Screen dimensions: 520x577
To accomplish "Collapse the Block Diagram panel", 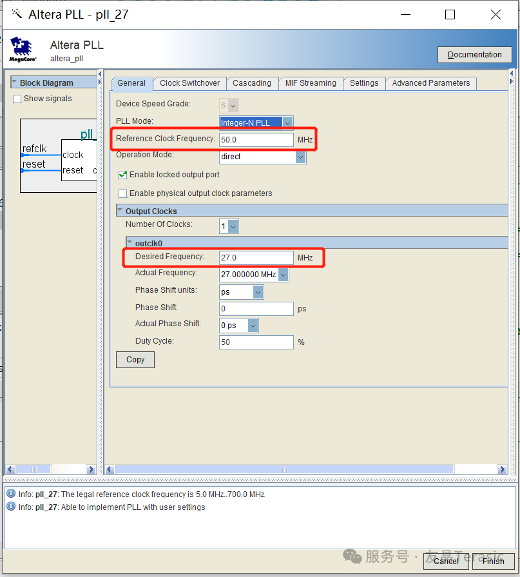I will point(14,82).
